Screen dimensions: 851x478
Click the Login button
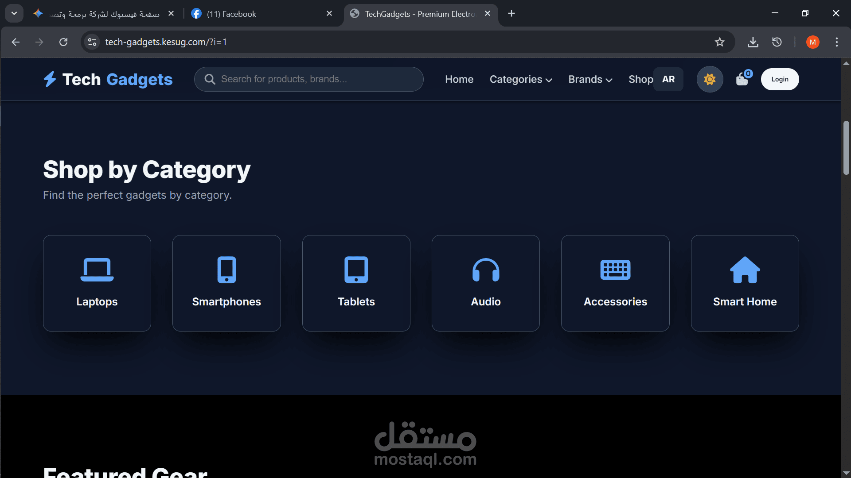780,79
